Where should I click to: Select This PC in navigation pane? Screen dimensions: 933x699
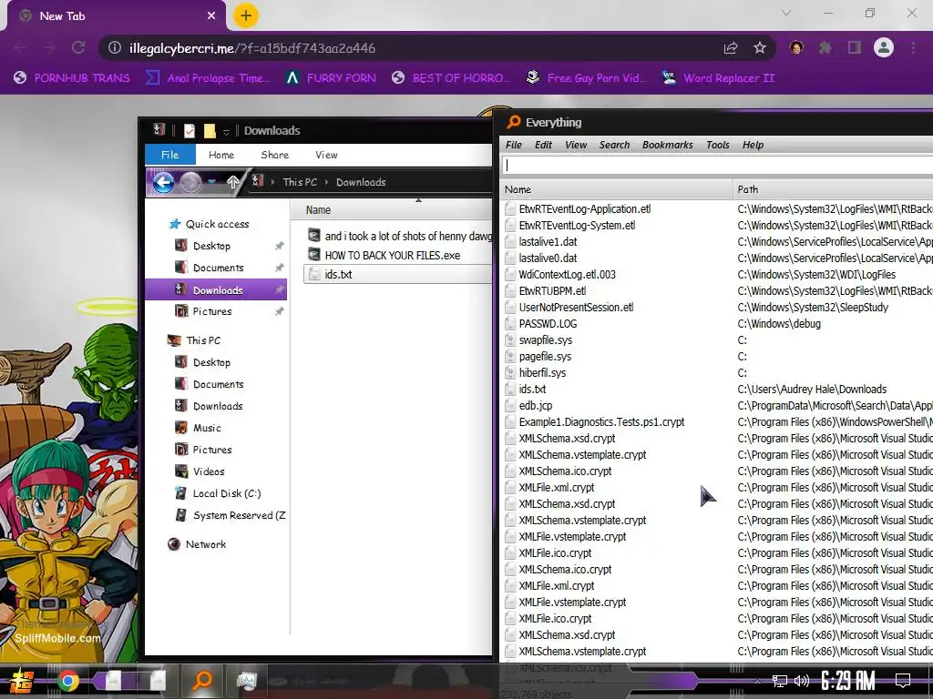click(203, 340)
